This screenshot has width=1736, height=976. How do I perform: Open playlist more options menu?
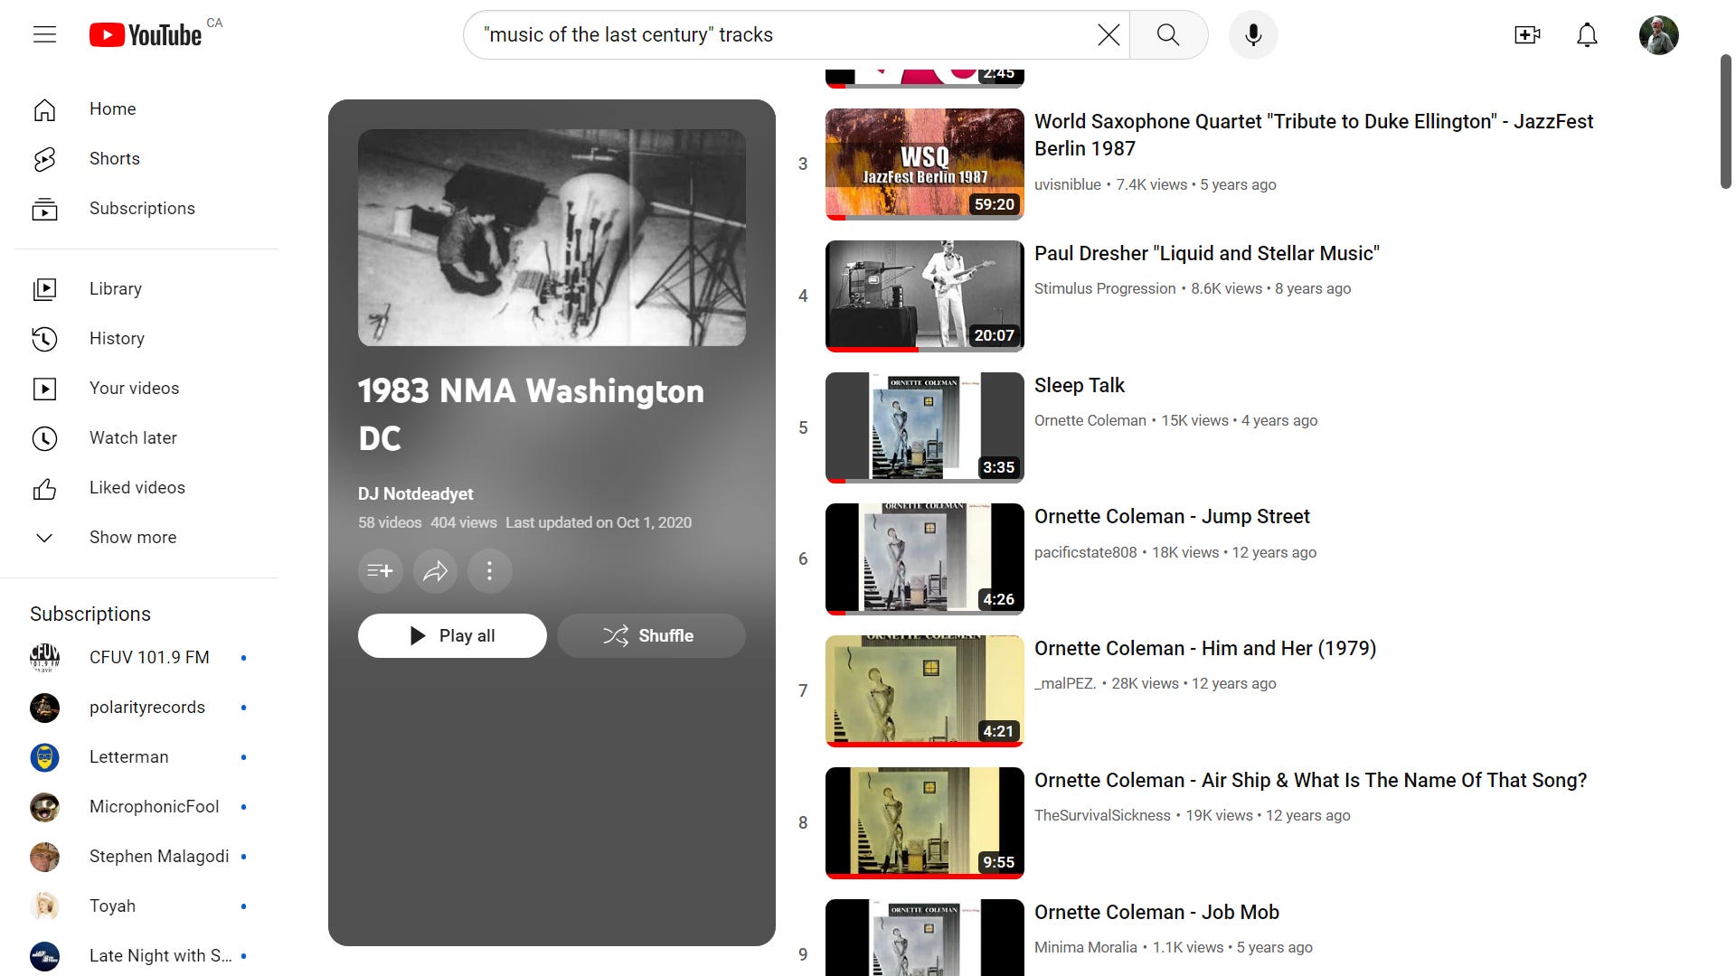[489, 571]
